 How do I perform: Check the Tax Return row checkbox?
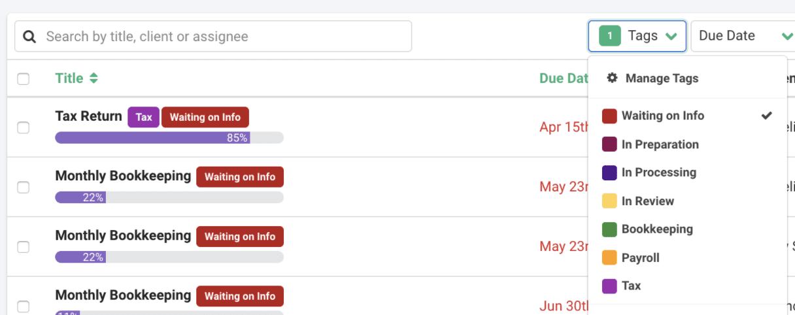[x=24, y=127]
